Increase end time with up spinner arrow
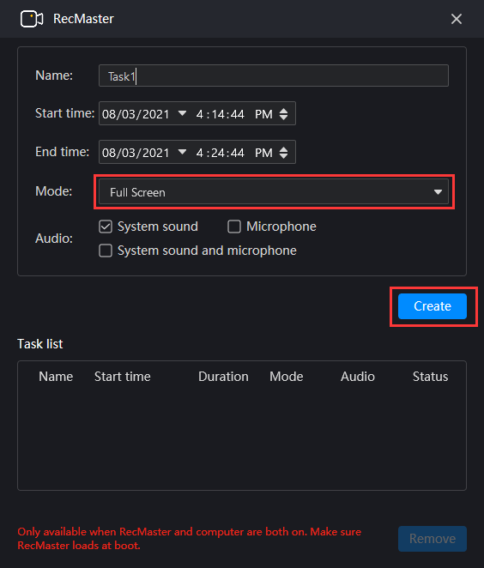The height and width of the screenshot is (568, 484). click(x=284, y=149)
